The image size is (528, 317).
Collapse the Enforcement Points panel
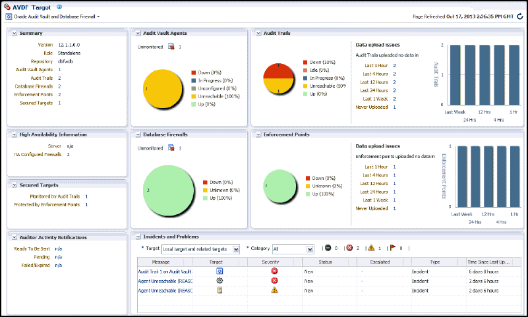click(258, 134)
